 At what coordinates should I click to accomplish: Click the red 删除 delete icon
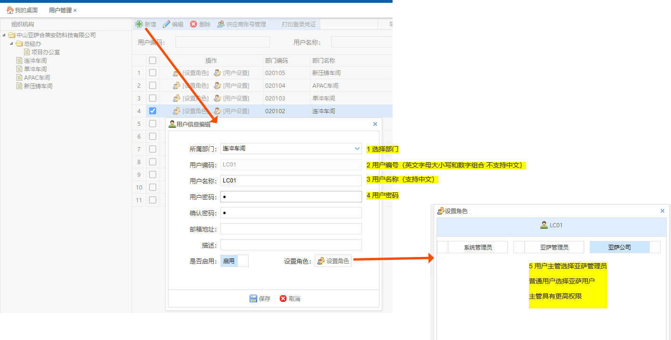193,24
